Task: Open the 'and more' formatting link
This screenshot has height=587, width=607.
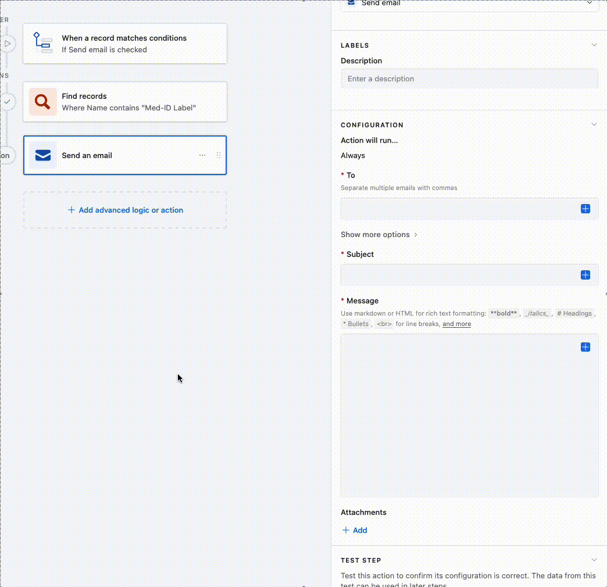Action: tap(456, 324)
